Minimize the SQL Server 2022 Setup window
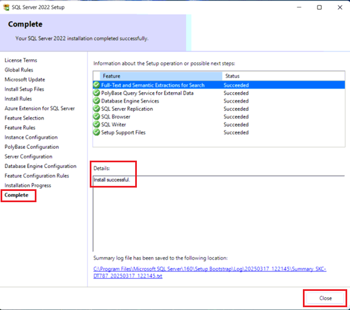Screen dimensions: 350x310 [x=299, y=7]
